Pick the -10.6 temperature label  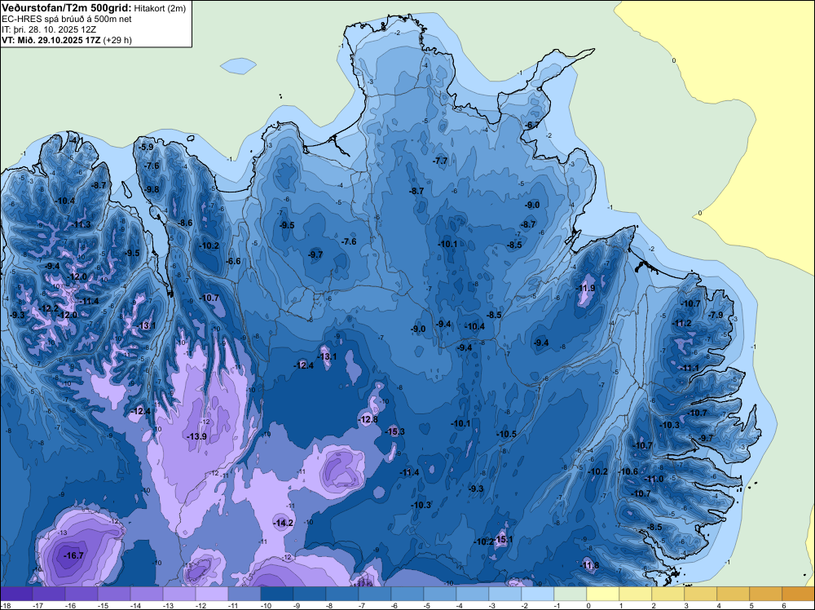(628, 471)
